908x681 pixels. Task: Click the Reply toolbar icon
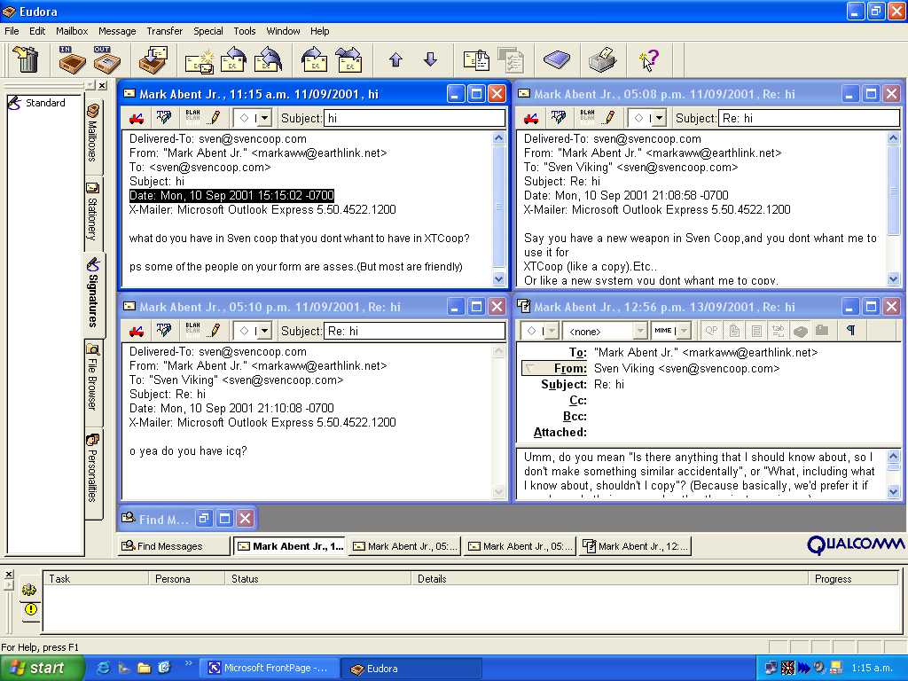pos(233,59)
